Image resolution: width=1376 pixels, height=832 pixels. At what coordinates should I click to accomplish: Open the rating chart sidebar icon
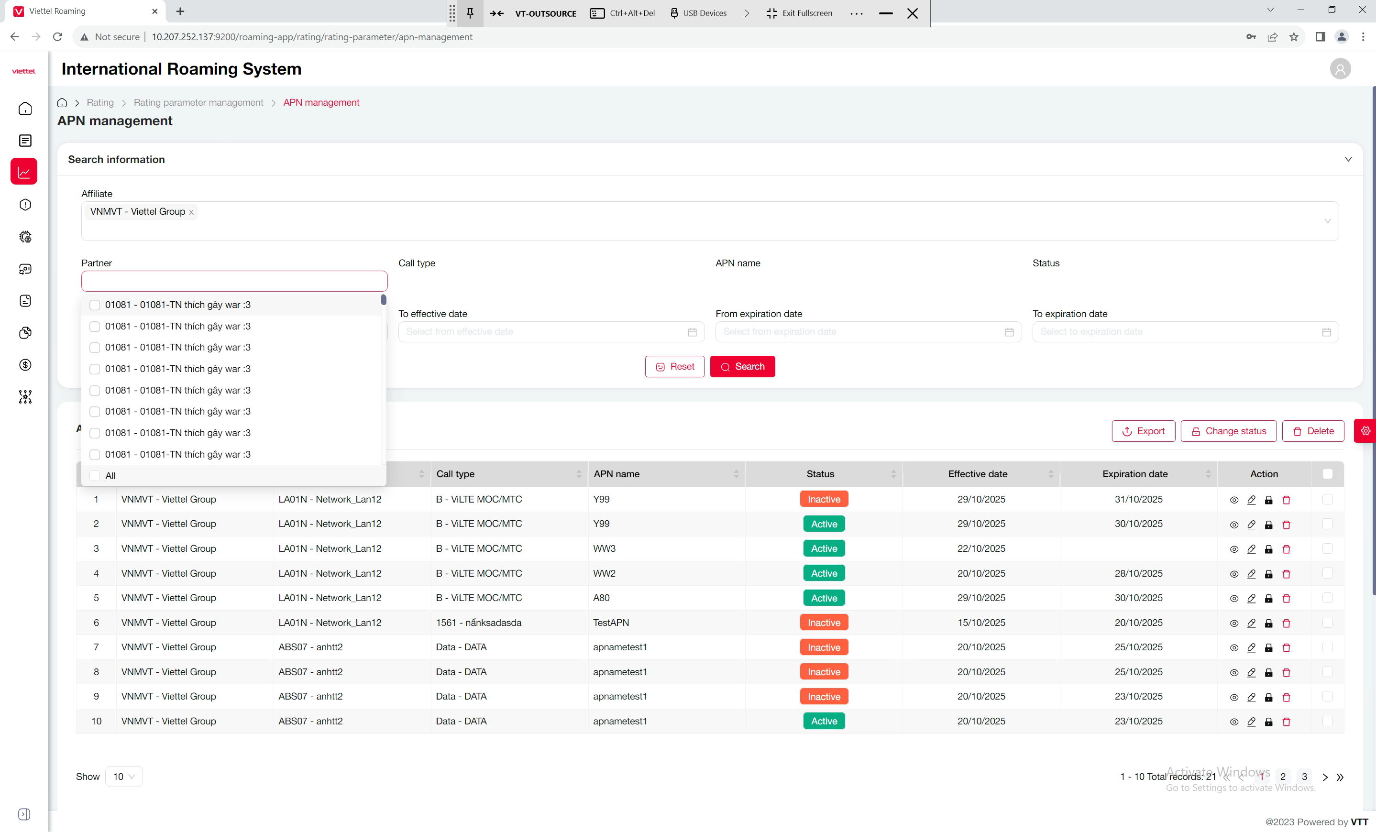24,172
